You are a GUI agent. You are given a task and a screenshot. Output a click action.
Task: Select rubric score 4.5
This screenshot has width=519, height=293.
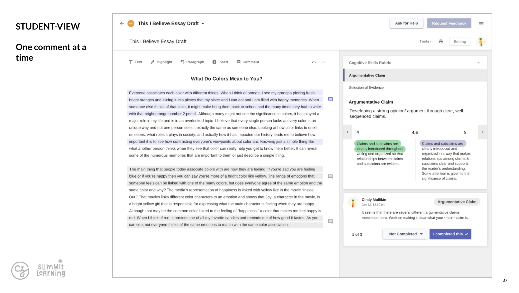coord(415,133)
